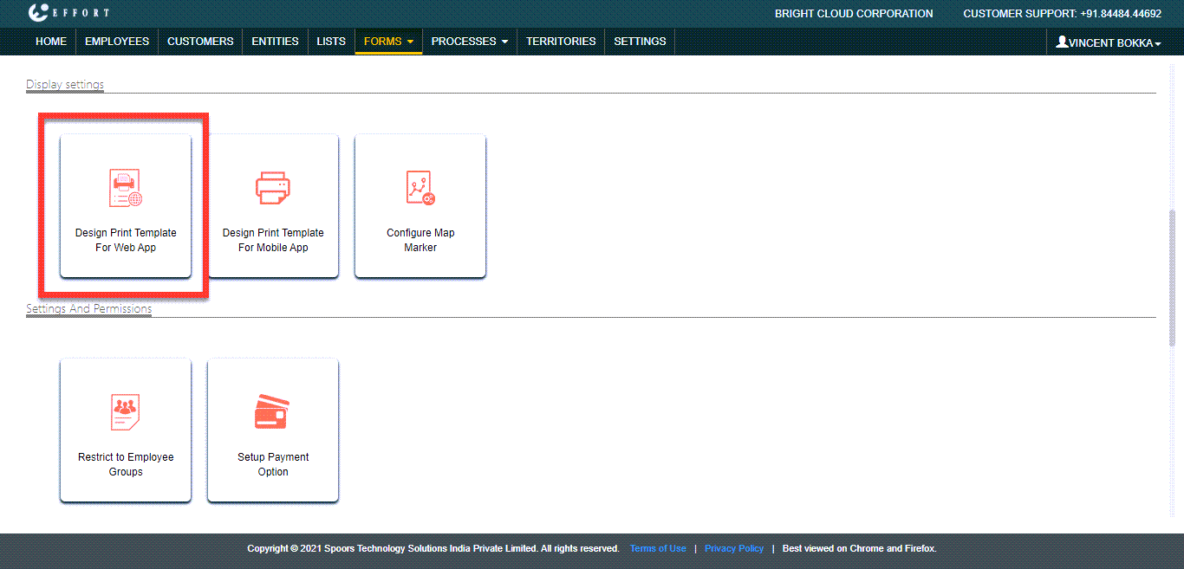Click the Design Print Template For Web App icon
Screen dimensions: 1184x569
click(126, 188)
